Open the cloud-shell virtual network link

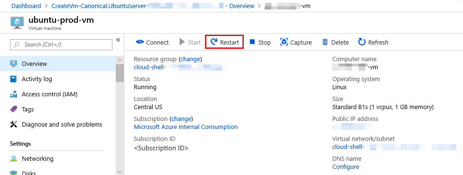(x=395, y=147)
